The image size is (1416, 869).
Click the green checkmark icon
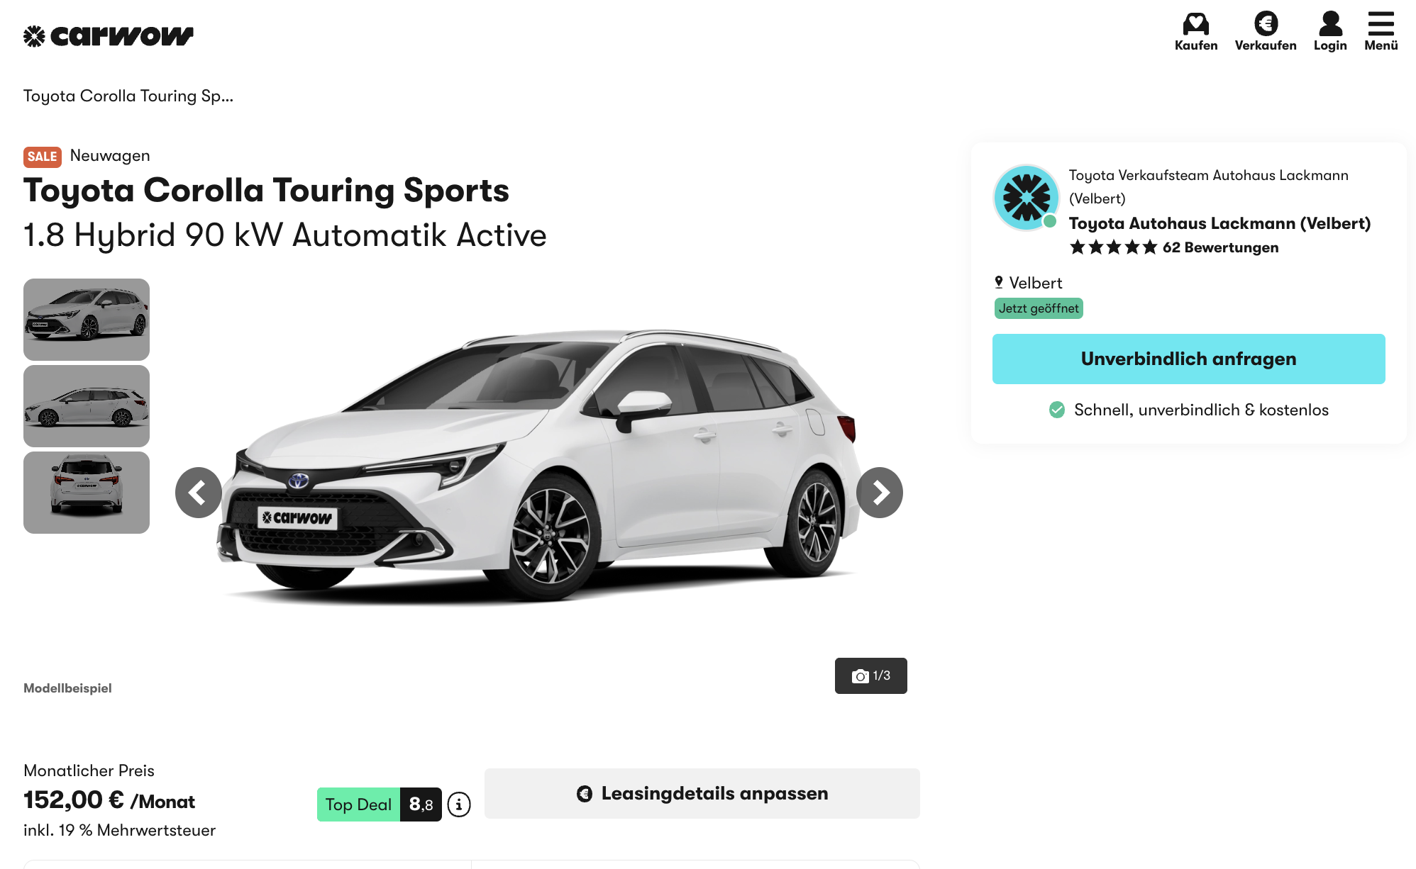(1057, 410)
